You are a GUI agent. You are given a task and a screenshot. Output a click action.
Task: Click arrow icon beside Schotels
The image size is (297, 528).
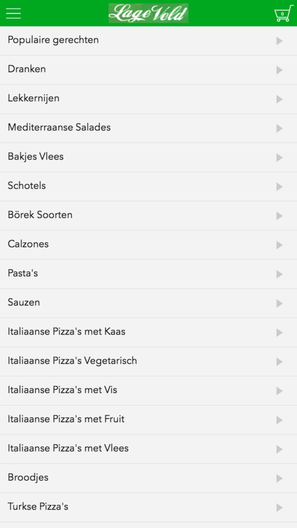279,186
